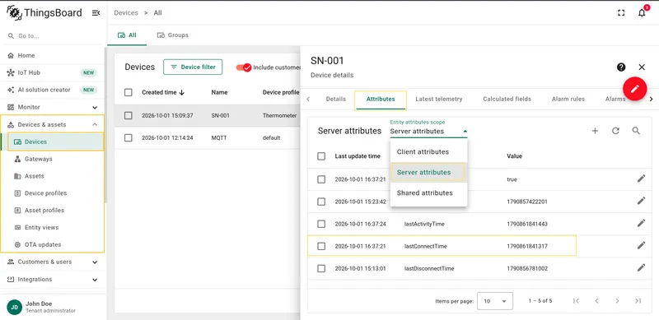Collapse the sidebar menu icon

pos(96,13)
